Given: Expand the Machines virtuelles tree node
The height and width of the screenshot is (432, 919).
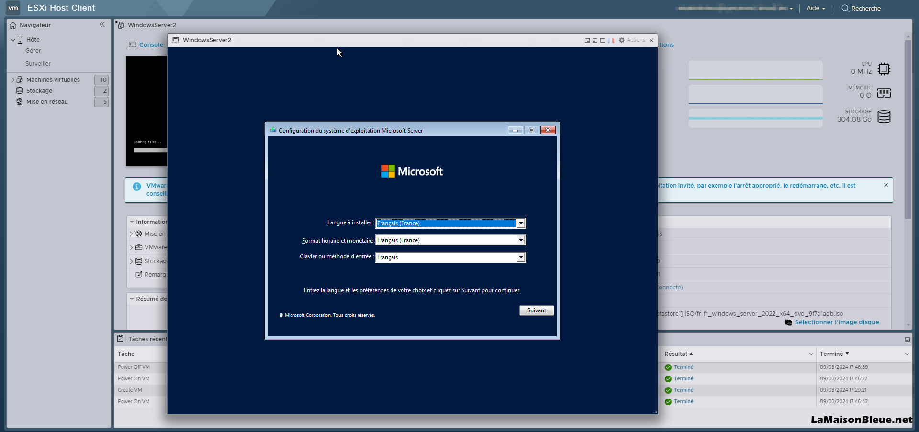Looking at the screenshot, I should 13,79.
